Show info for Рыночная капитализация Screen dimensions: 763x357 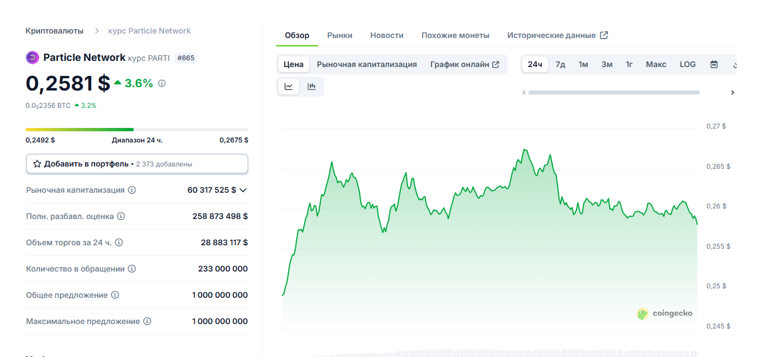point(132,190)
